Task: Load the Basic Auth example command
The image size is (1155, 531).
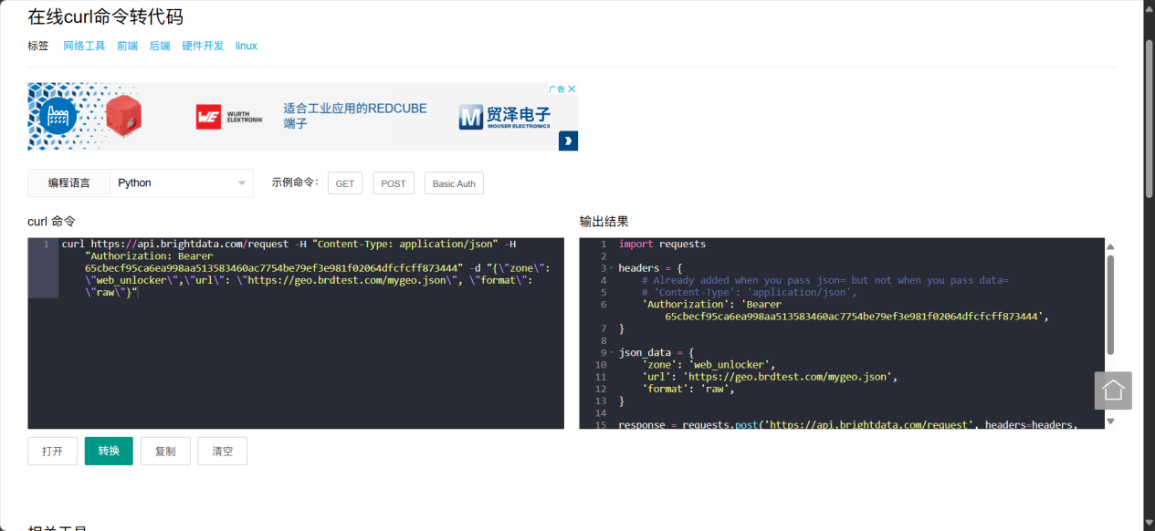Action: [x=454, y=183]
